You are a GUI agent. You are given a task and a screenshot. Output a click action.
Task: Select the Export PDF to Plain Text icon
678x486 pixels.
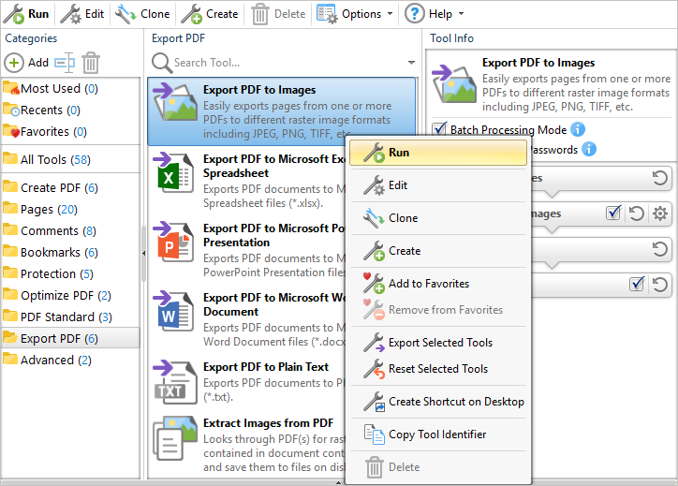click(x=175, y=381)
